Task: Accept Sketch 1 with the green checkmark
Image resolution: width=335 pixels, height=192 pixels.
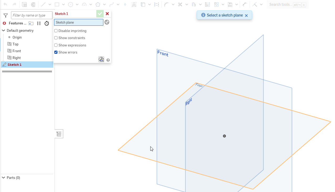Action: (100, 14)
